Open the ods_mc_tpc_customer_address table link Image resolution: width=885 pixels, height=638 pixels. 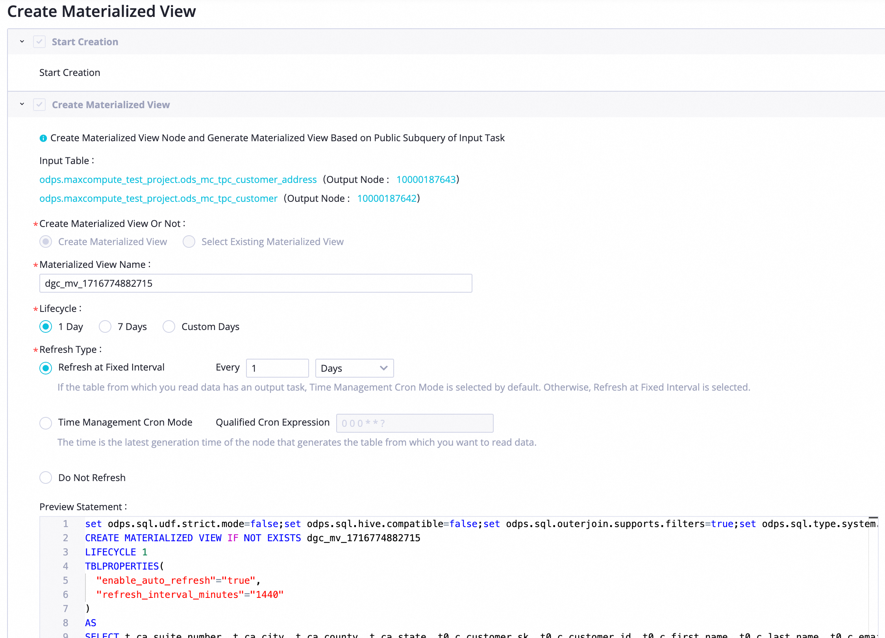tap(178, 180)
